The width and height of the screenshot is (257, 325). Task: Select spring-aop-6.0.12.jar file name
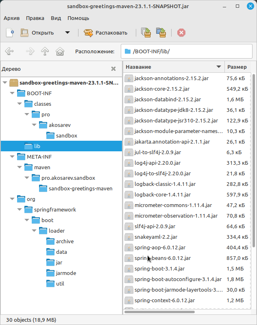click(160, 247)
